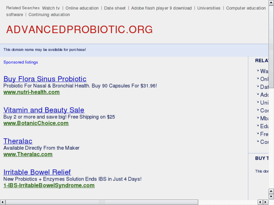Click the Sponsored listings heading
The height and width of the screenshot is (205, 274).
tap(21, 62)
